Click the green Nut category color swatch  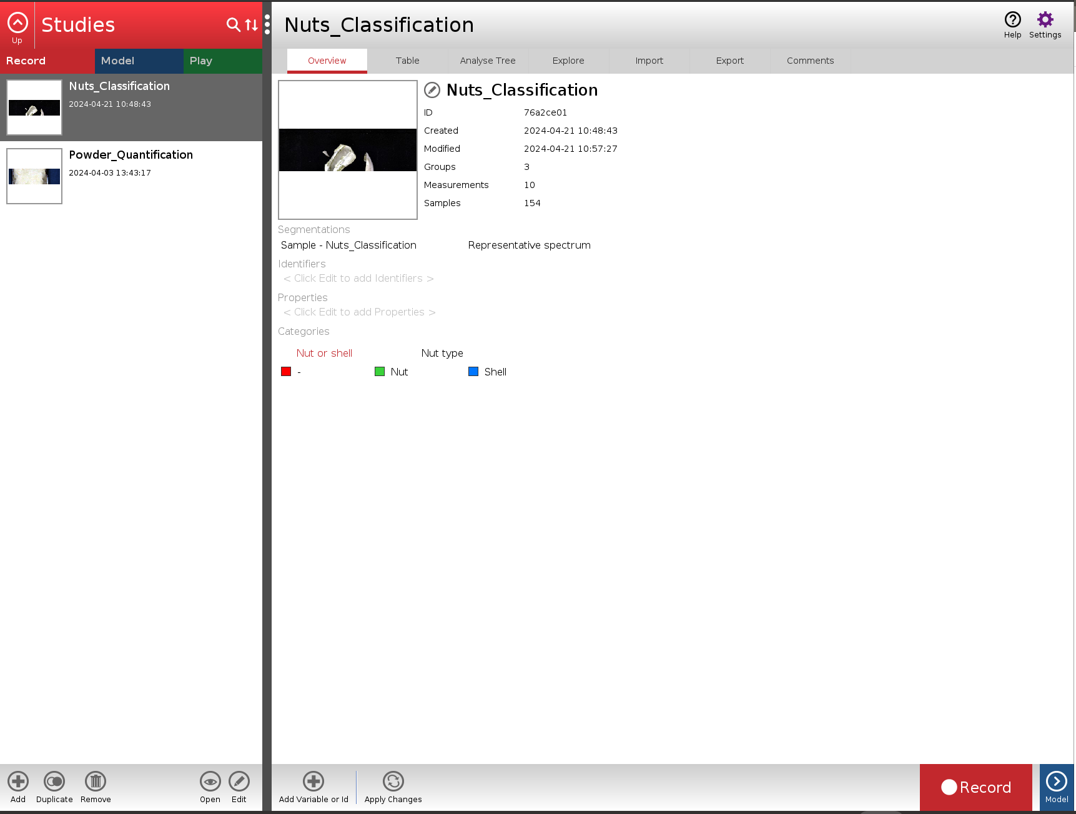[380, 372]
